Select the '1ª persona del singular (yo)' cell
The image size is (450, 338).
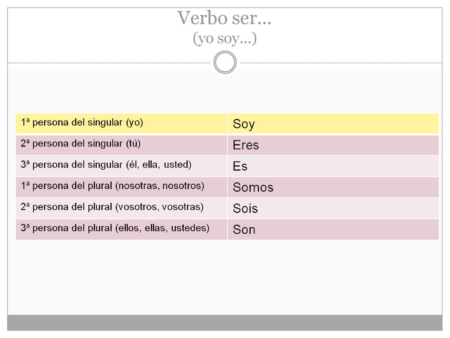(x=121, y=123)
